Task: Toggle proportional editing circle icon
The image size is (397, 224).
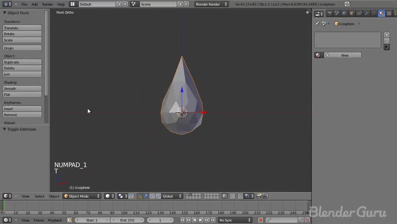Action: pos(232,196)
